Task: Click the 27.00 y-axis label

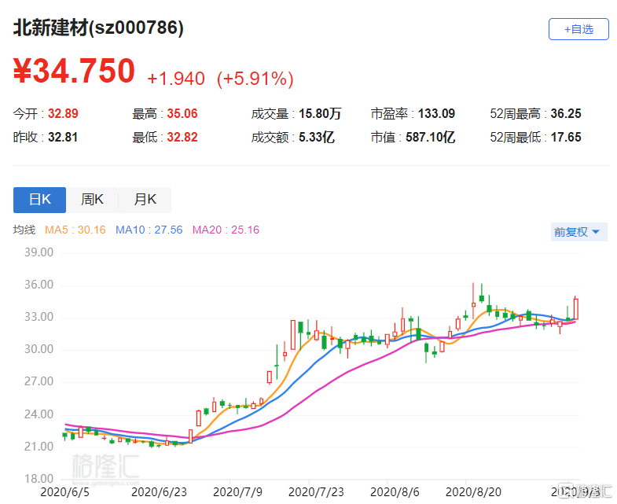Action: 39,381
